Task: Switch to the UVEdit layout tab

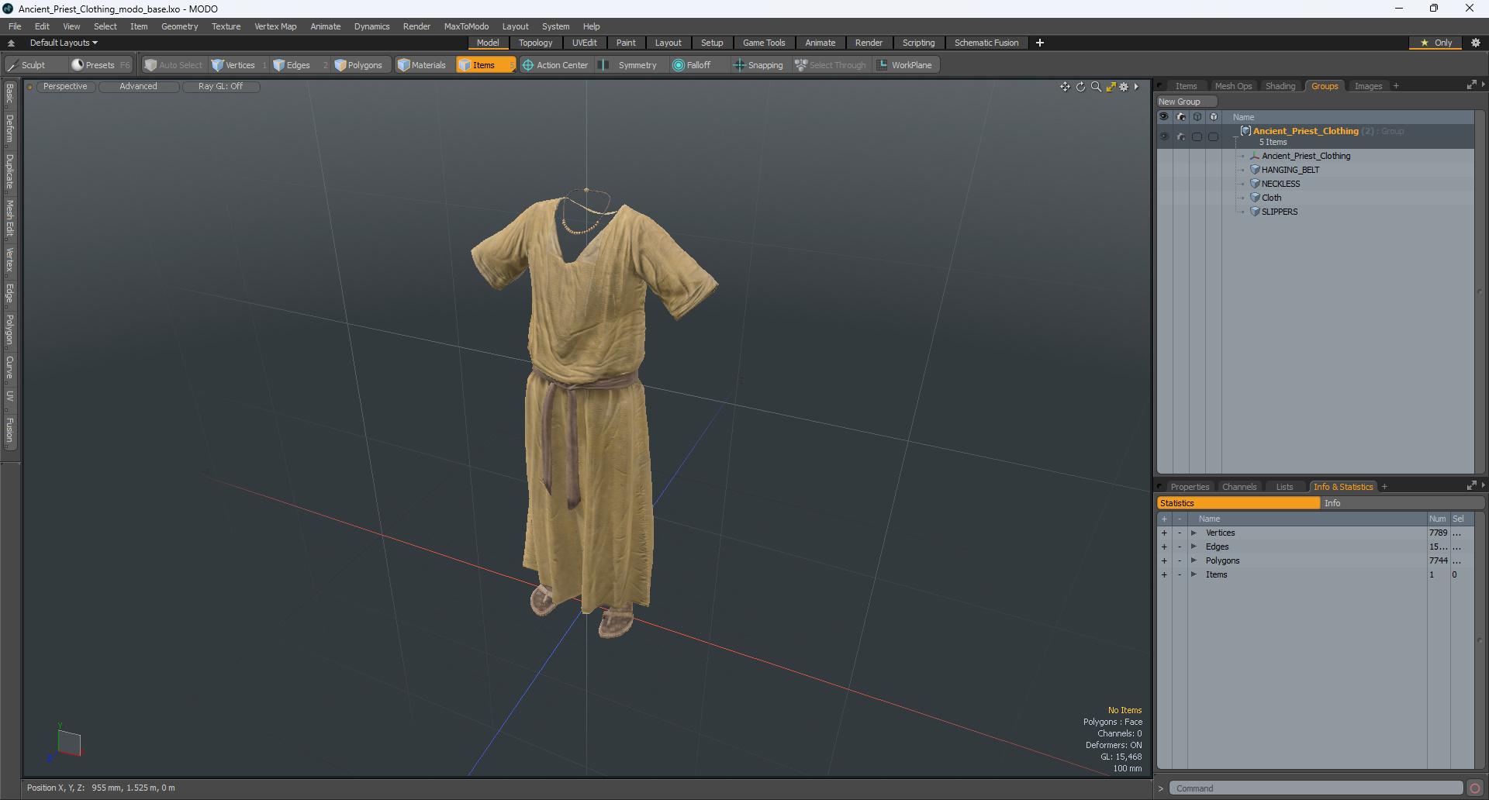Action: [x=584, y=43]
